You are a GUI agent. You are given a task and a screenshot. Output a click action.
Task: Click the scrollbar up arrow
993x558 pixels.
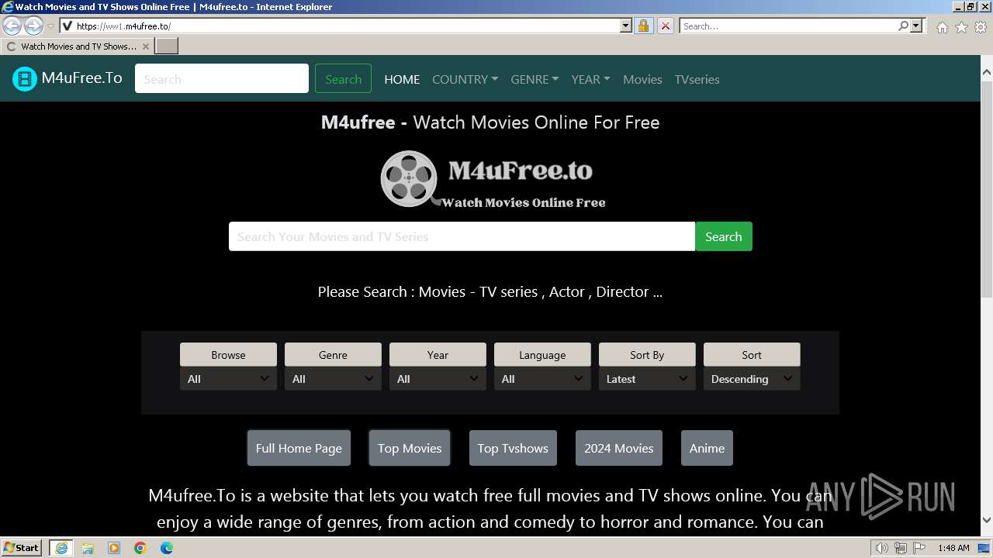(x=986, y=73)
